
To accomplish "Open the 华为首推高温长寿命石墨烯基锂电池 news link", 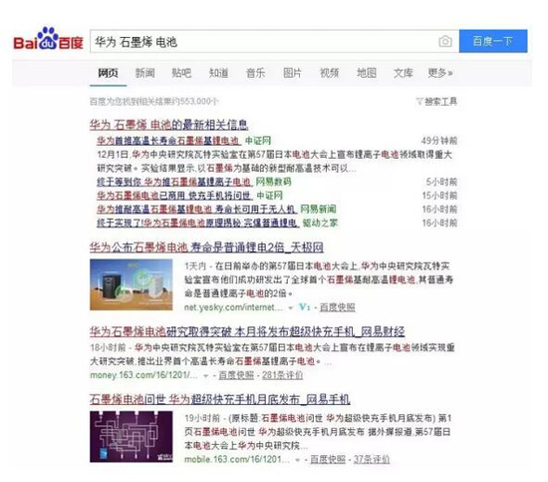I will click(x=168, y=141).
